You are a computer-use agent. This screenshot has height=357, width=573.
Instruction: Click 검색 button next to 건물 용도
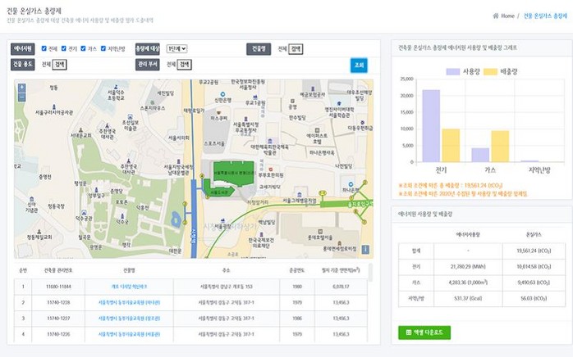[59, 65]
